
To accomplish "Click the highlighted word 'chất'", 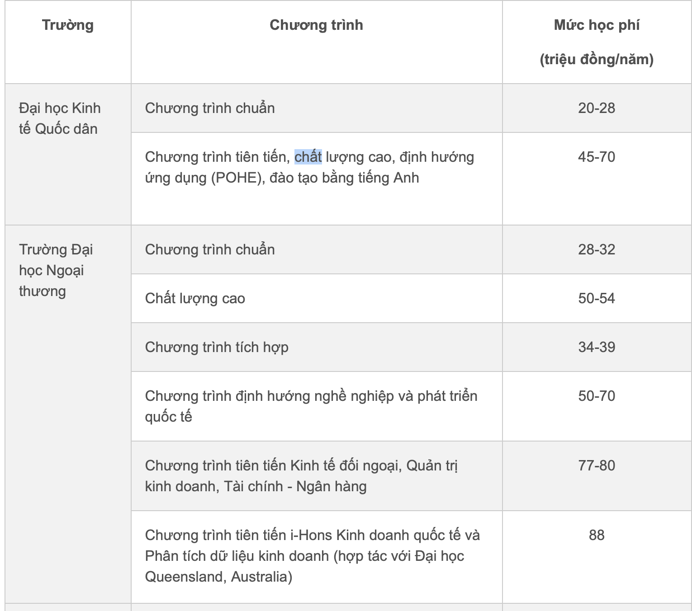I will click(308, 157).
